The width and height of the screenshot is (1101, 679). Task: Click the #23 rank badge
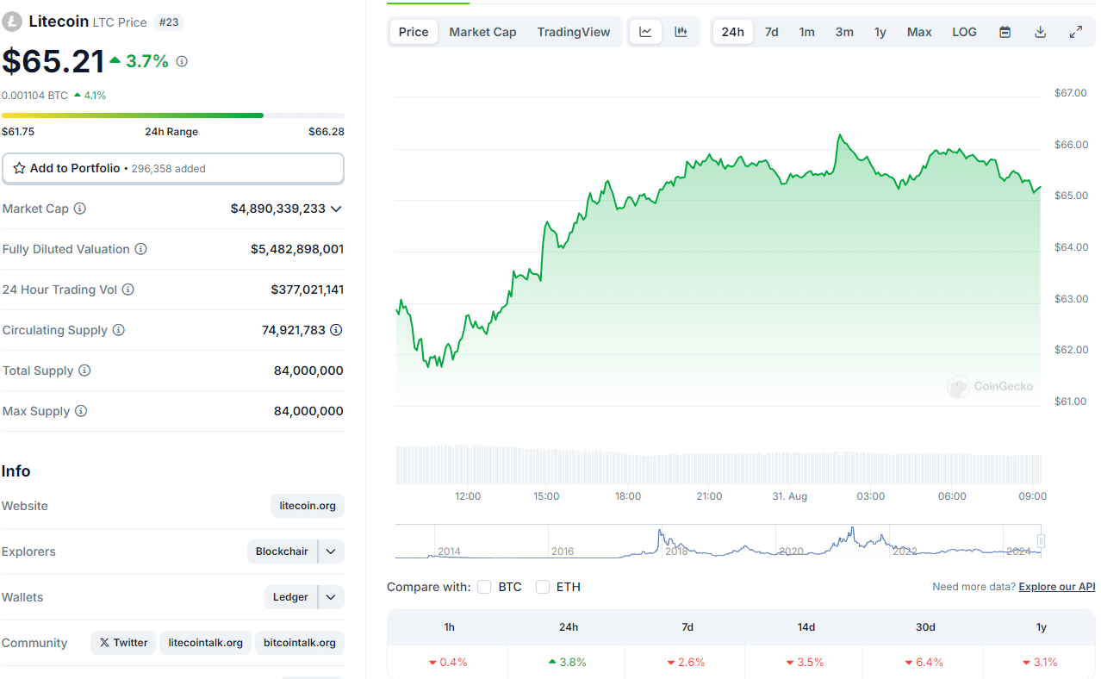pos(169,22)
